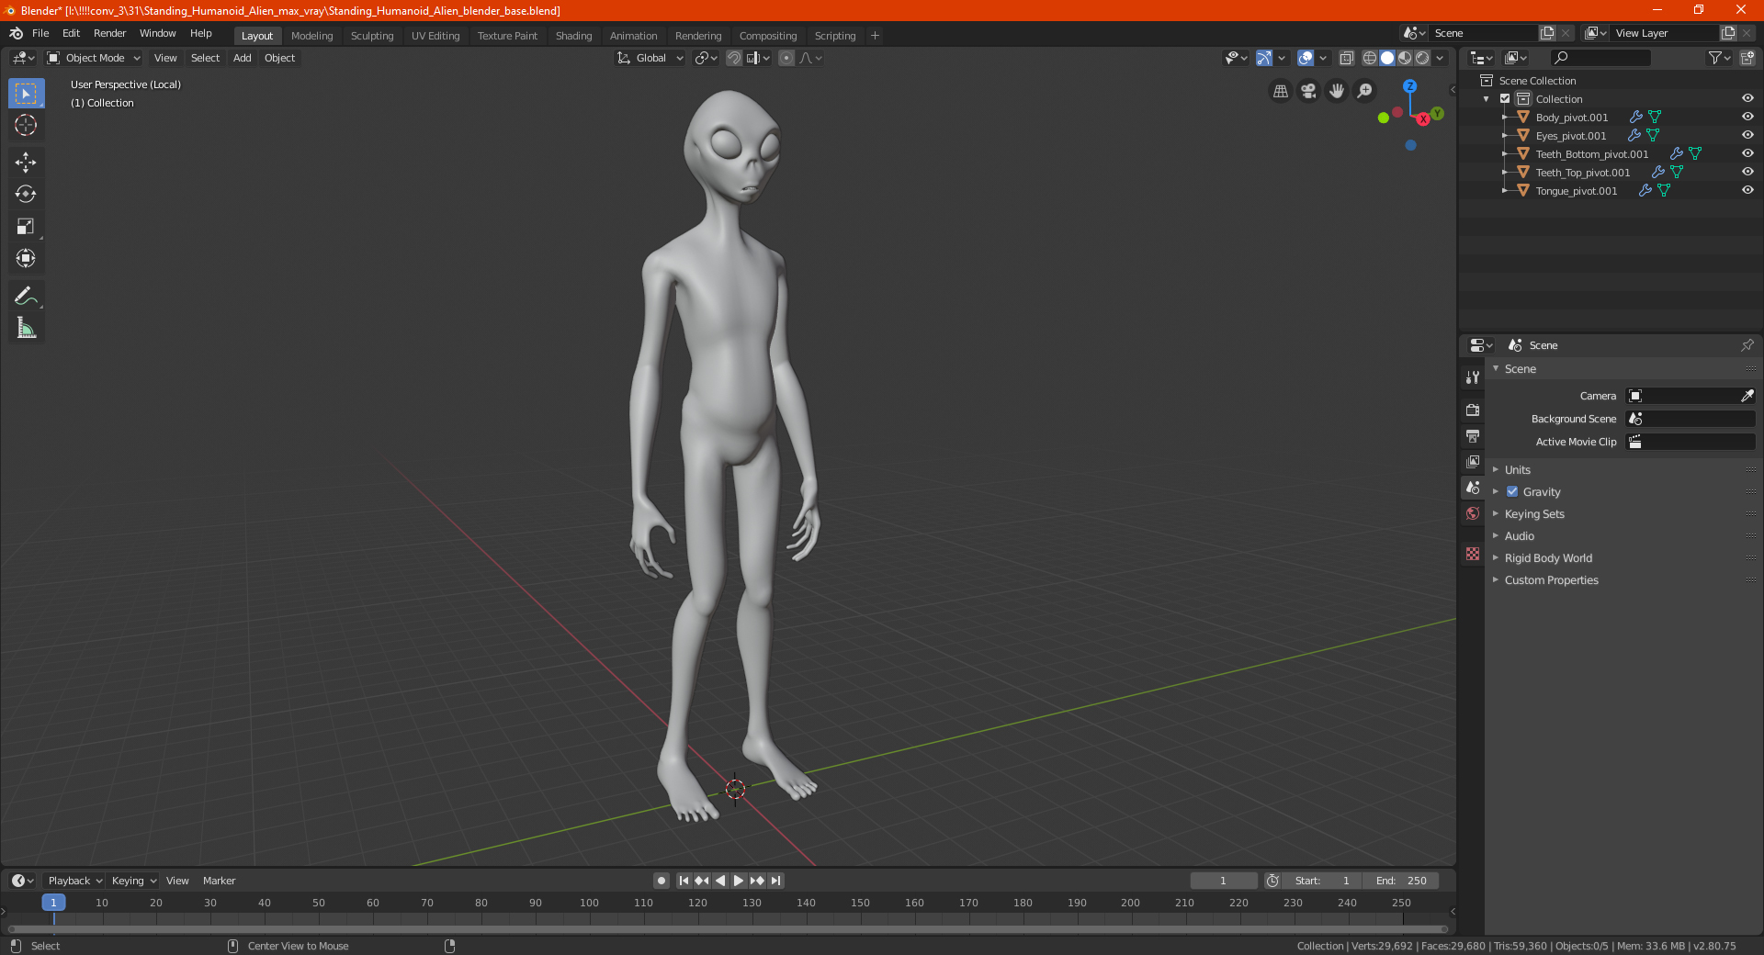Hide Teeth_Bottom_pivot.001 in viewport
Image resolution: width=1764 pixels, height=955 pixels.
[1747, 153]
